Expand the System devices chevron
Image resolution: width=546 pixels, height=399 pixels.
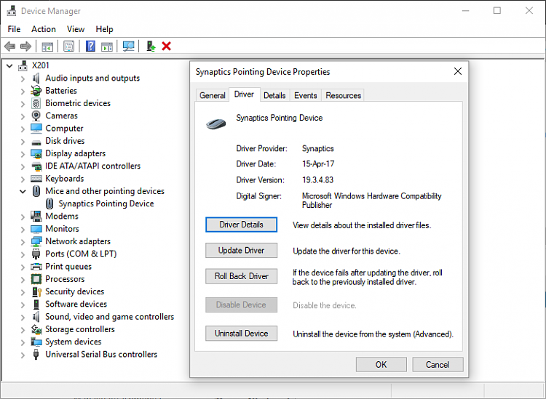pyautogui.click(x=23, y=342)
